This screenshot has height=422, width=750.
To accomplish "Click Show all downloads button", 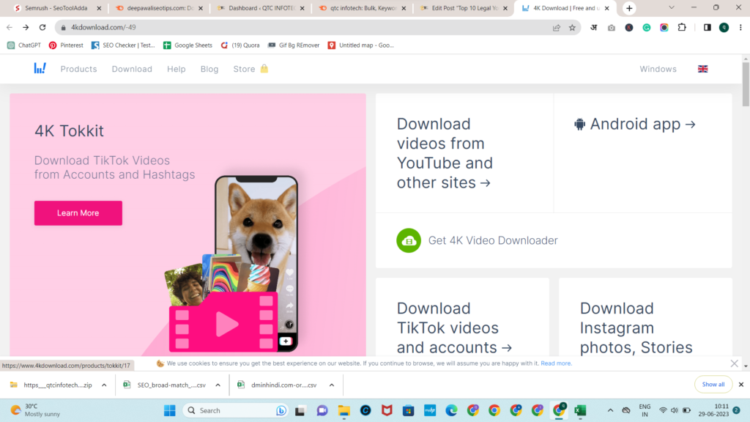I will (x=713, y=385).
